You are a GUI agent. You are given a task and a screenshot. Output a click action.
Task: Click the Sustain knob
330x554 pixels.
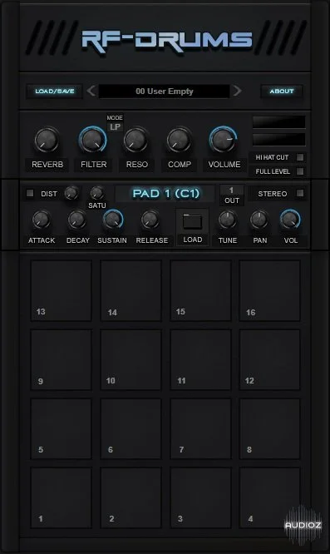coord(113,220)
